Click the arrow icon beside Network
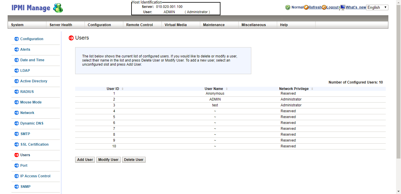The image size is (401, 194). point(16,113)
